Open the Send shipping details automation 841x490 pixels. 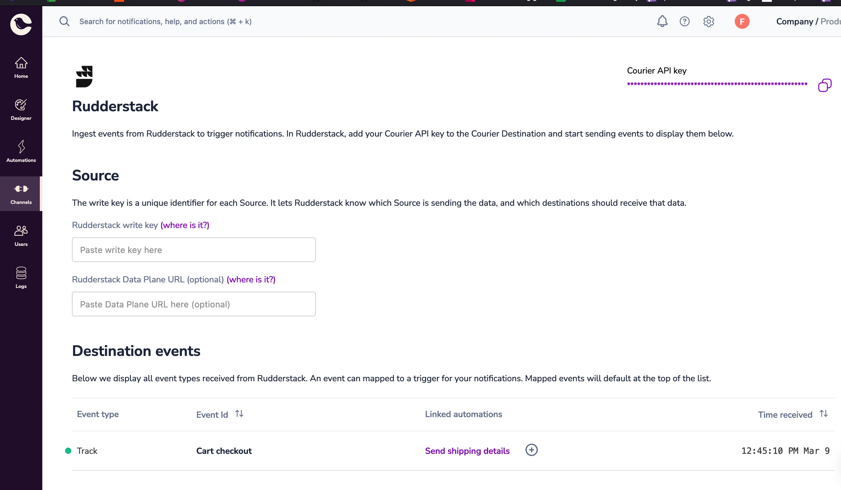[x=467, y=451]
